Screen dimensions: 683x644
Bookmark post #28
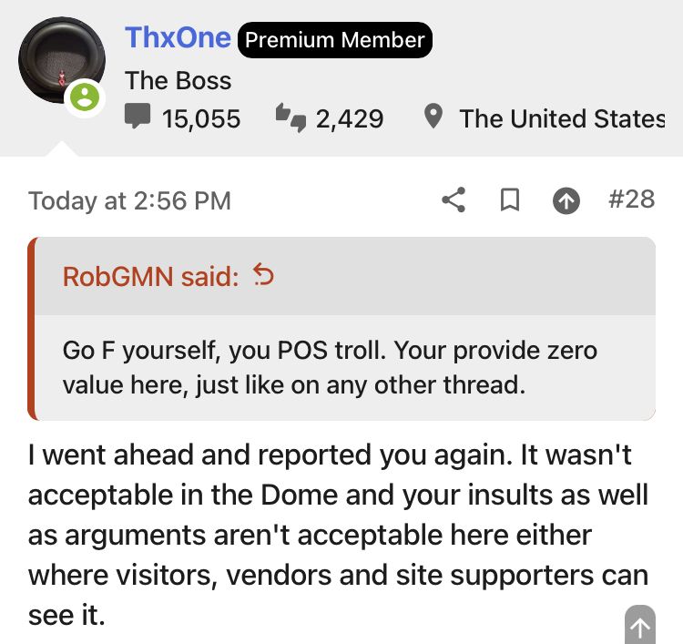pos(510,200)
